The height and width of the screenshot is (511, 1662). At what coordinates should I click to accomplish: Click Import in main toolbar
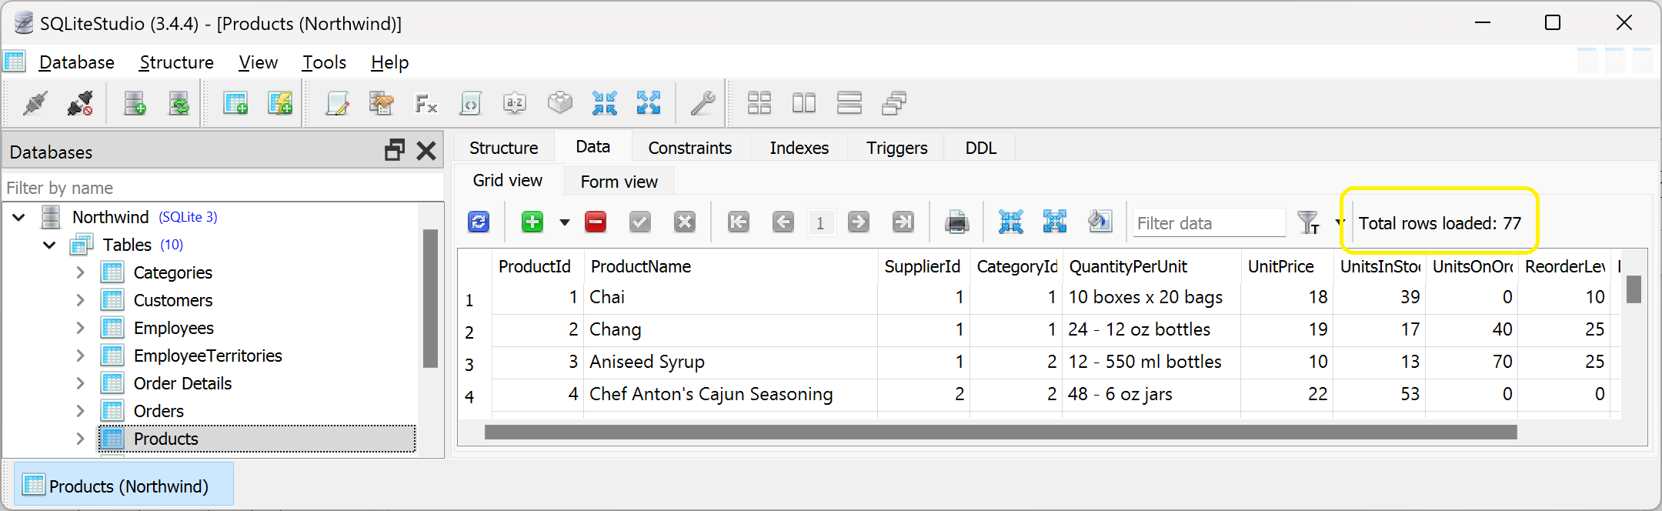604,102
